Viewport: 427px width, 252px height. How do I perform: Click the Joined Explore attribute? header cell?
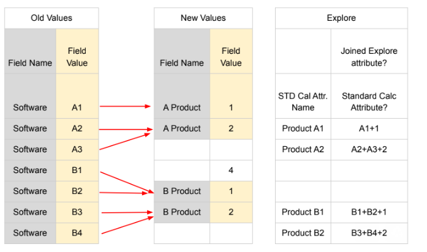point(368,56)
